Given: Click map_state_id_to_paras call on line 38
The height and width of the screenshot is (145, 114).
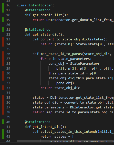Looking at the screenshot, I should tap(67, 112).
